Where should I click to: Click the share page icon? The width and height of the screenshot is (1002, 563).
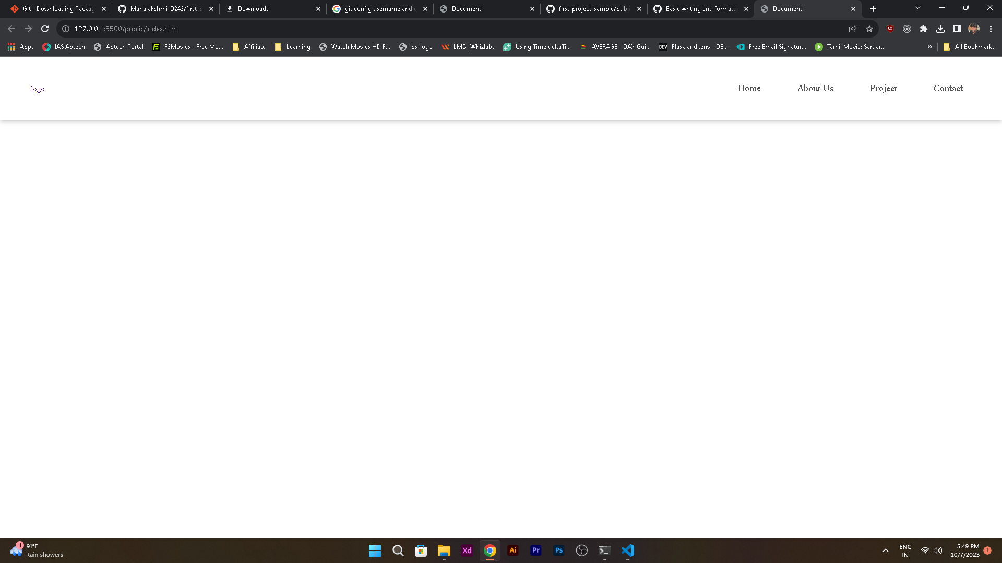pyautogui.click(x=853, y=29)
